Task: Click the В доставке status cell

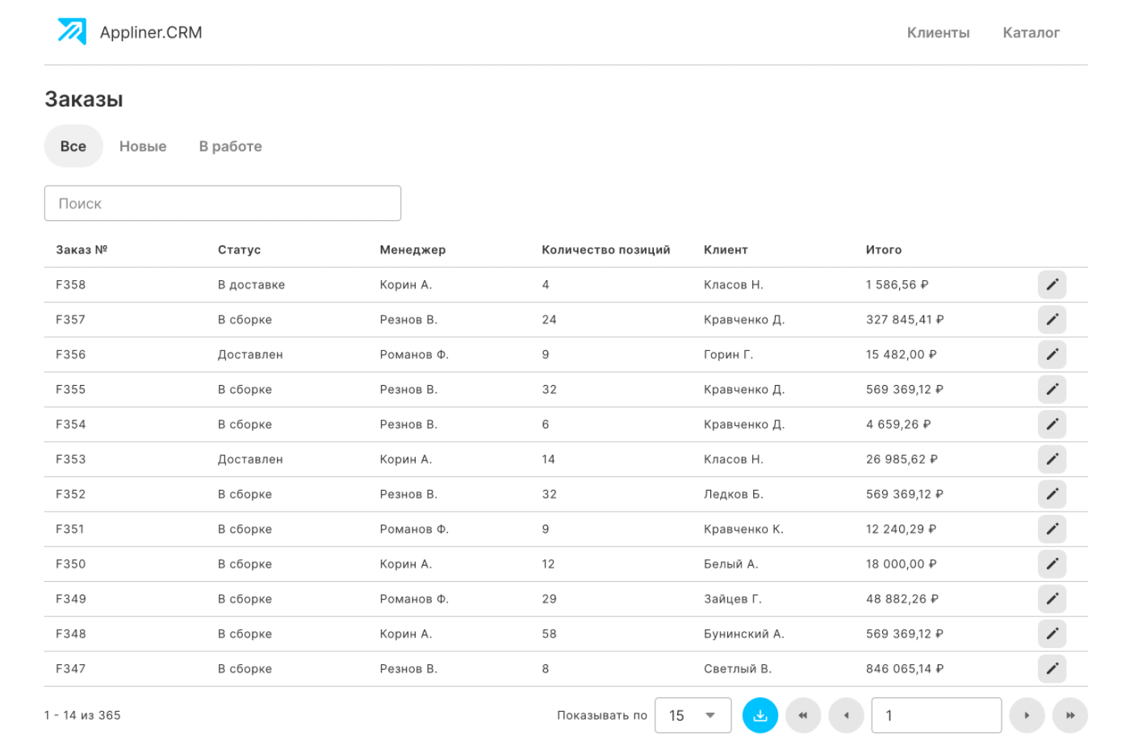Action: tap(251, 285)
